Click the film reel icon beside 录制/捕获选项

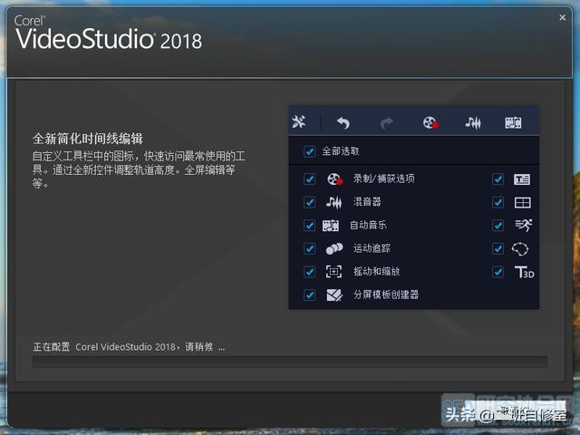[x=334, y=179]
